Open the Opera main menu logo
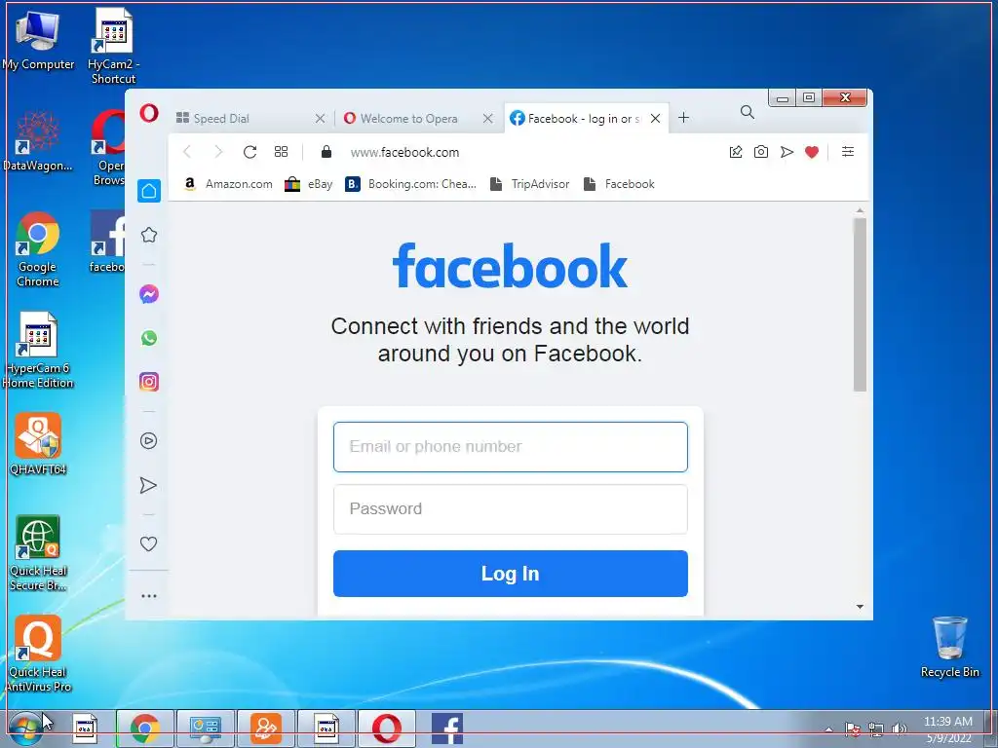998x748 pixels. (x=149, y=114)
